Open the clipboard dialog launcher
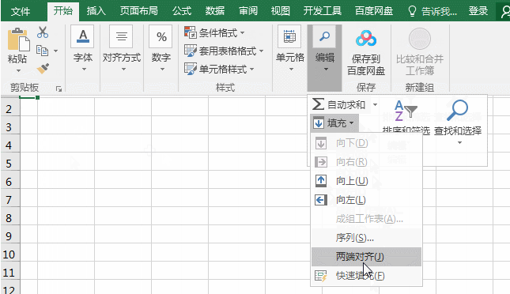510x294 pixels. coord(59,89)
